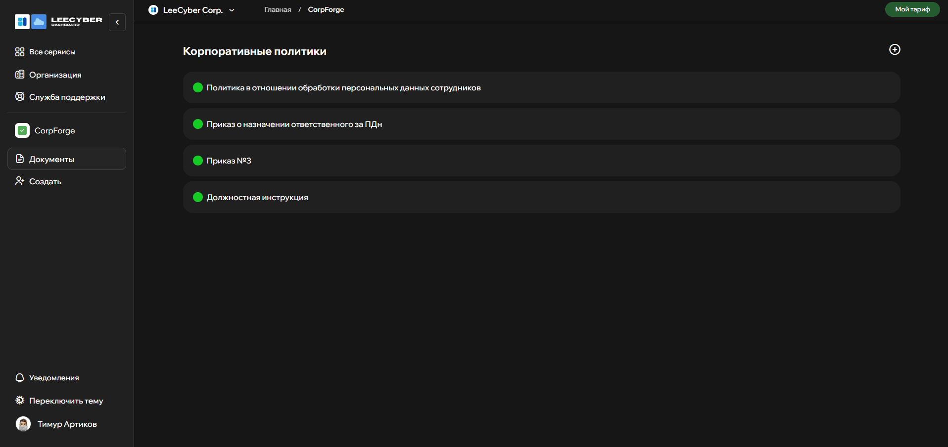The width and height of the screenshot is (948, 447).
Task: Click green status dot of Приказ №3
Action: click(x=198, y=161)
